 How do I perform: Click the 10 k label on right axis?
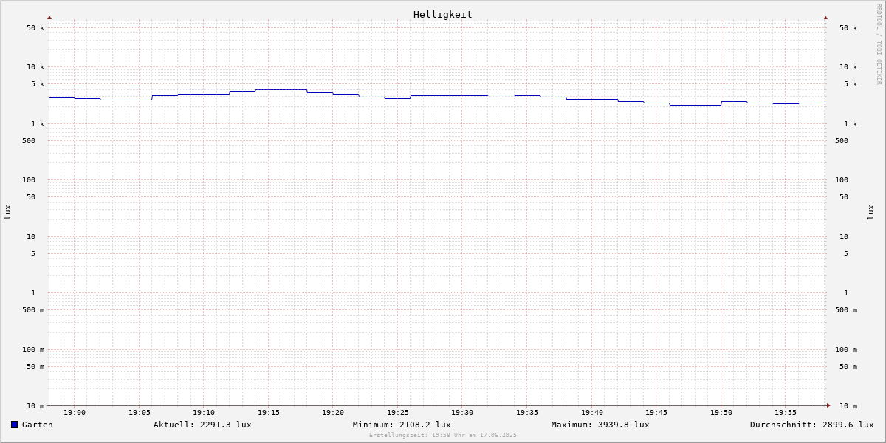[848, 67]
